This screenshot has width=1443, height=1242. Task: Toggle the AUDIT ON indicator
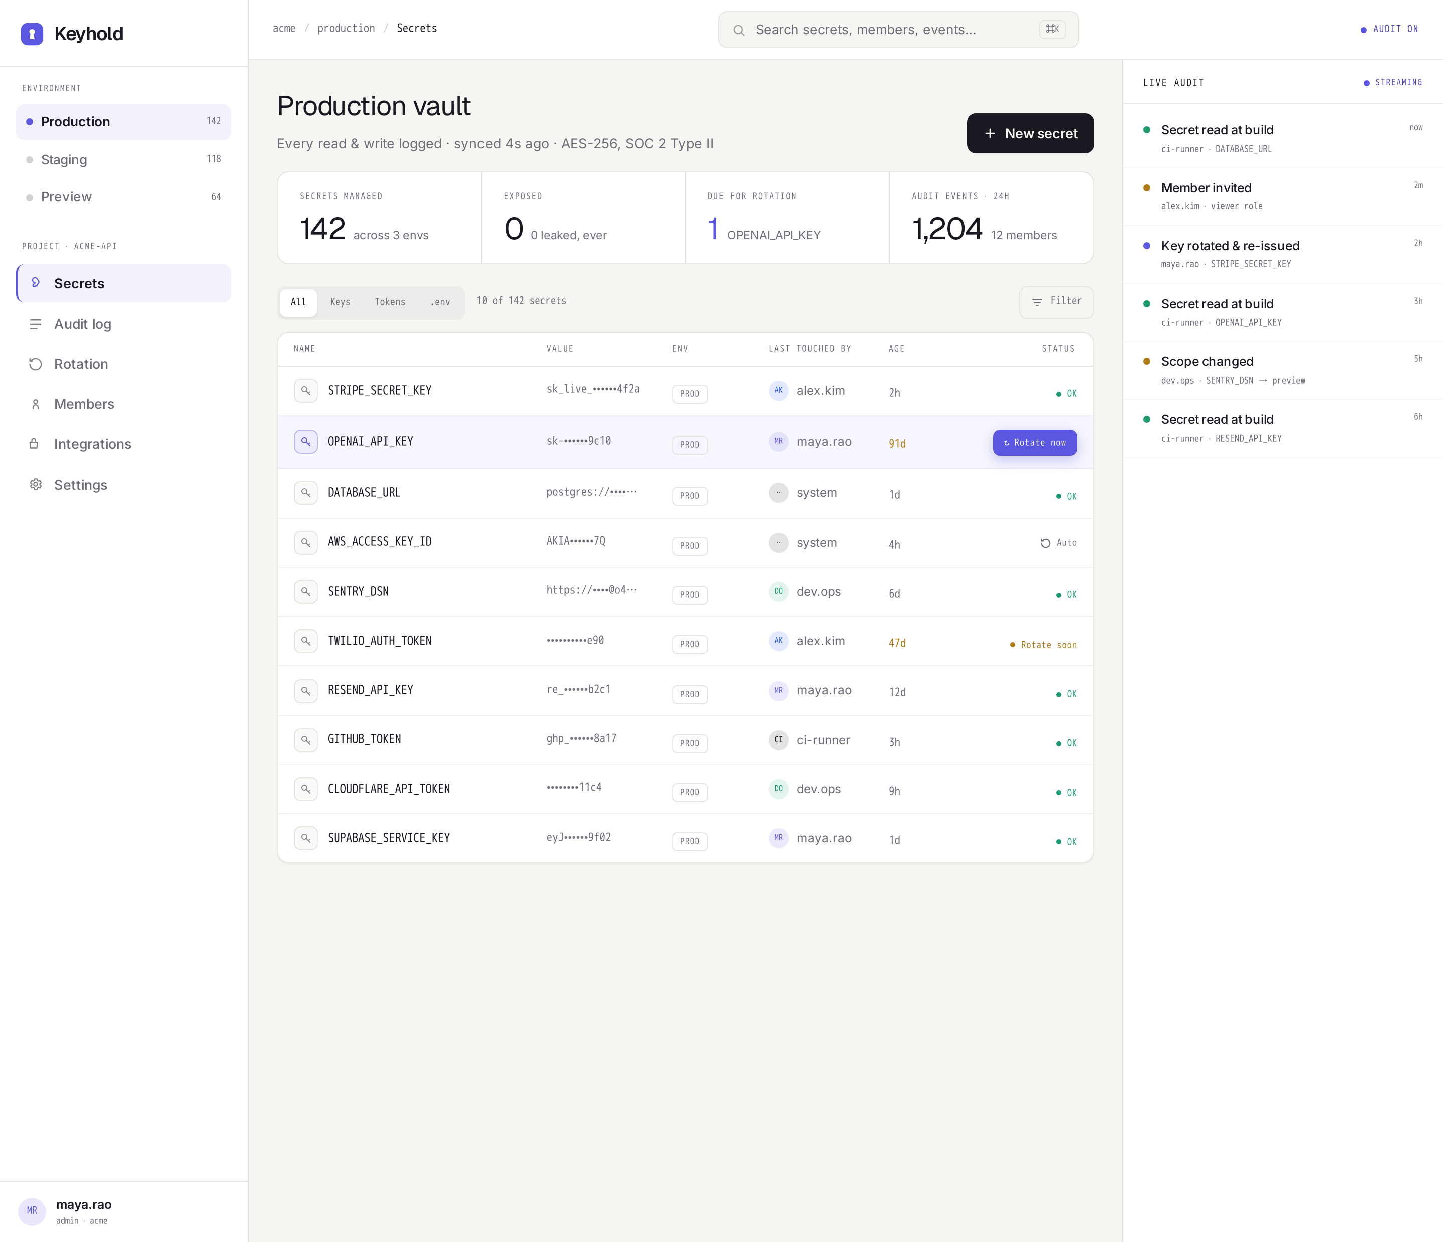[1389, 29]
